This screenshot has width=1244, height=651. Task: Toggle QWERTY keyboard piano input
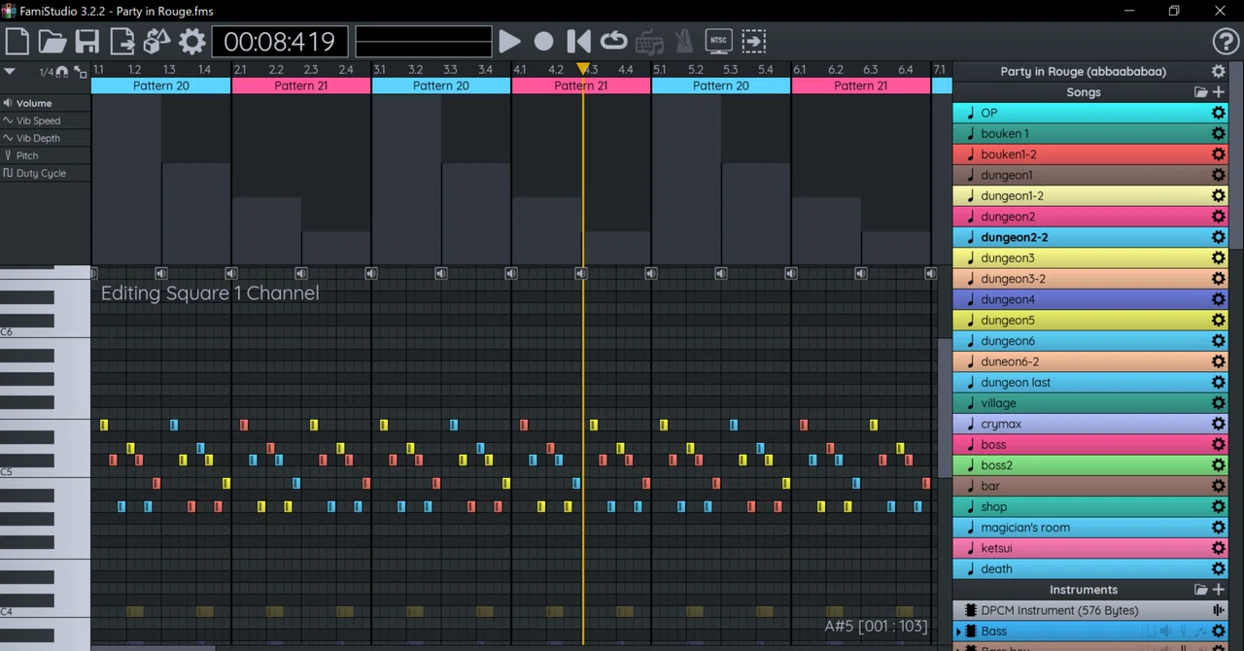click(x=649, y=42)
